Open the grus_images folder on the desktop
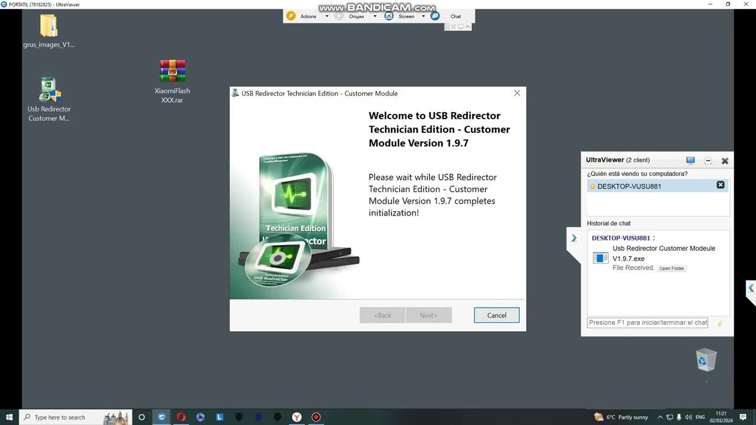The image size is (756, 425). tap(48, 31)
